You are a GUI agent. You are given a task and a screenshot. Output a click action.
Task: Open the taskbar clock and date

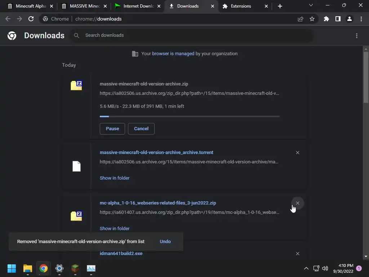point(343,268)
